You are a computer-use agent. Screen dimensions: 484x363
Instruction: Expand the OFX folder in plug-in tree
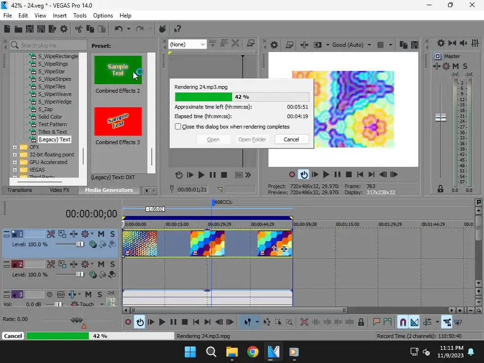pos(15,147)
